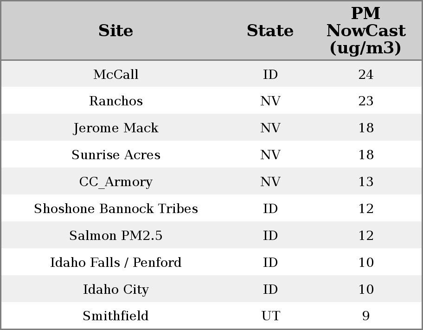Viewport: 423px width, 330px height.
Task: Click the Sunrise Acres site name
Action: (x=115, y=155)
